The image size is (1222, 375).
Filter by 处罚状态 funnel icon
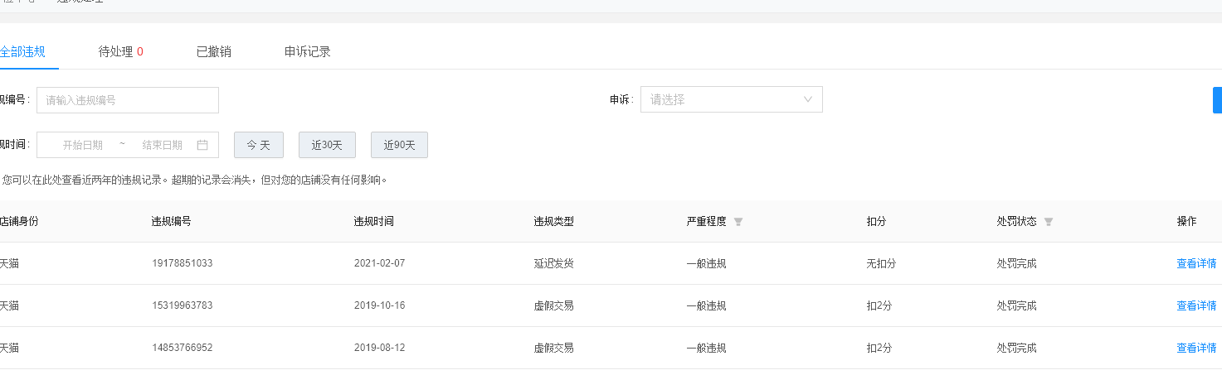pos(1049,222)
